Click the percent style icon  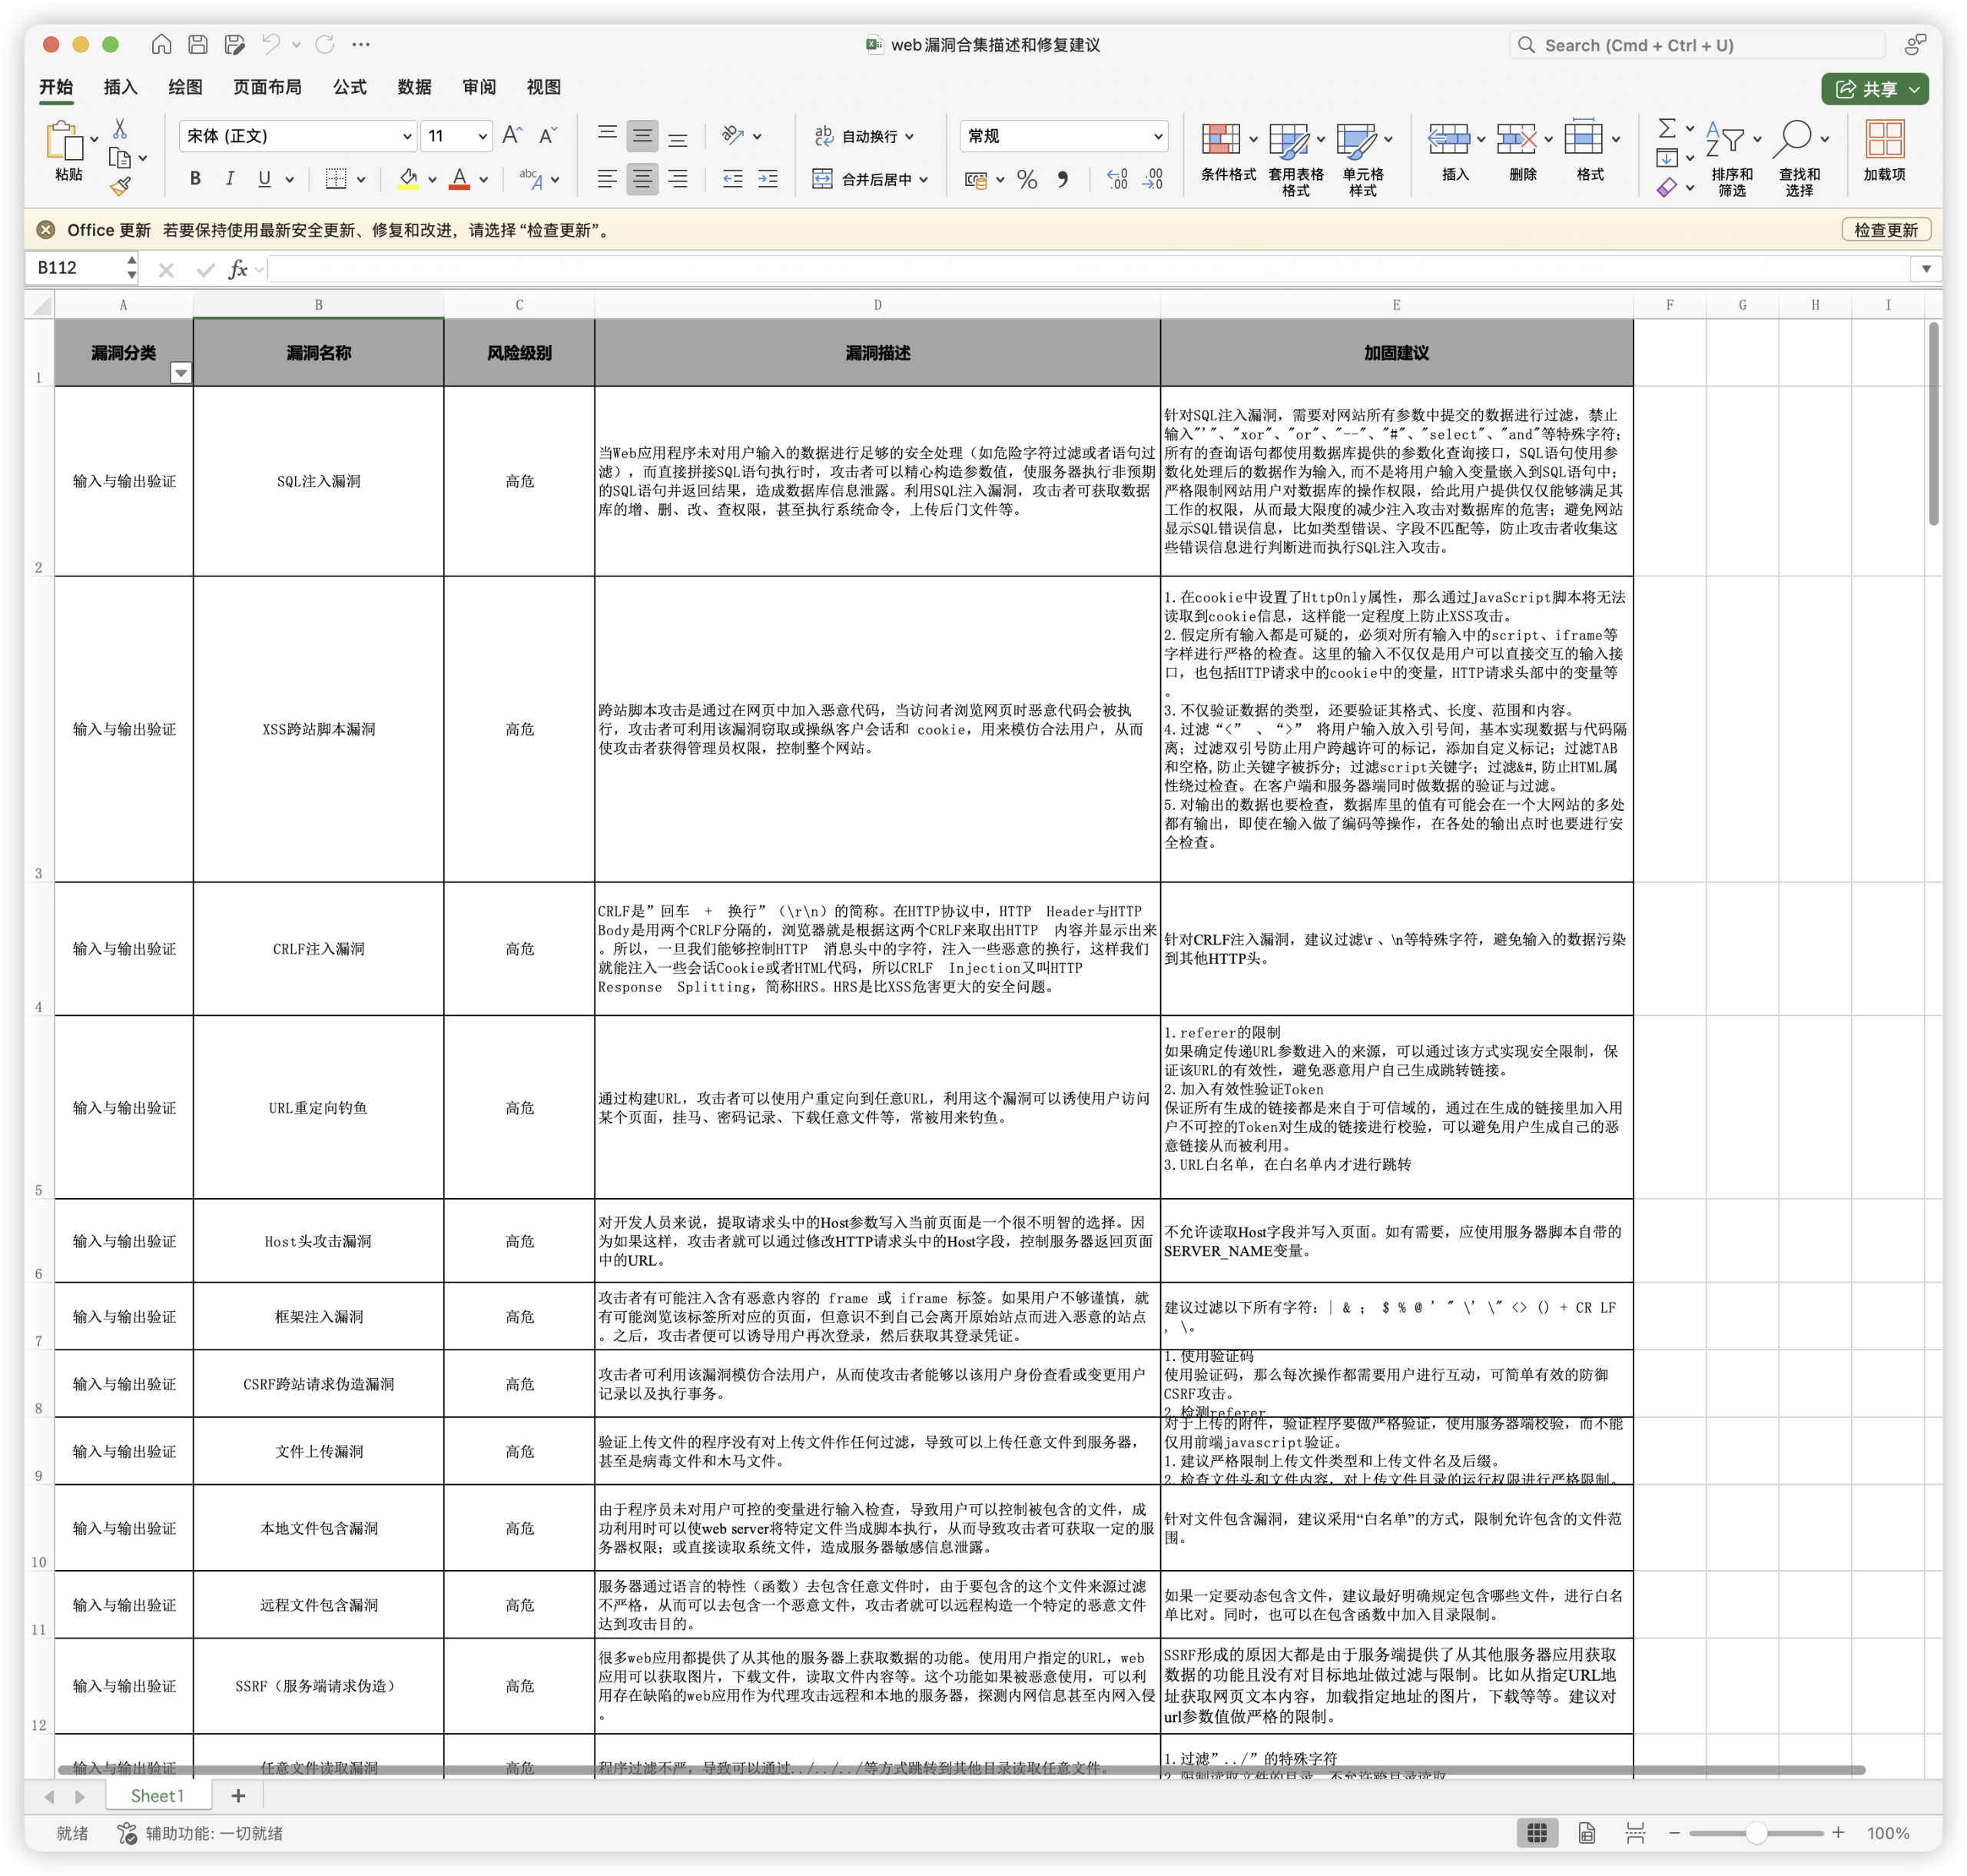click(x=1027, y=179)
